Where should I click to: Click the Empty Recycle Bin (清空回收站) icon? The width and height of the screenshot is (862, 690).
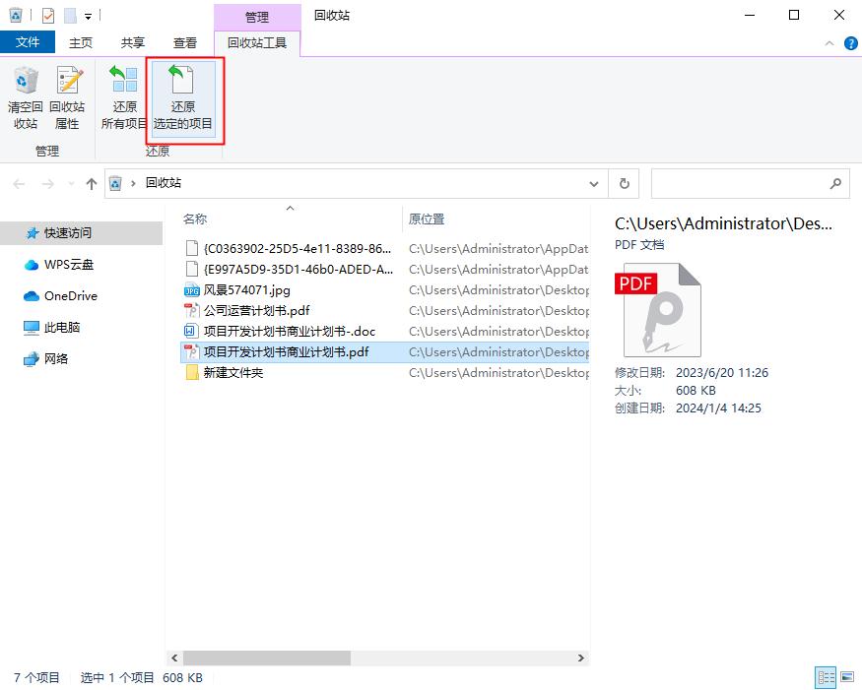pos(26,97)
